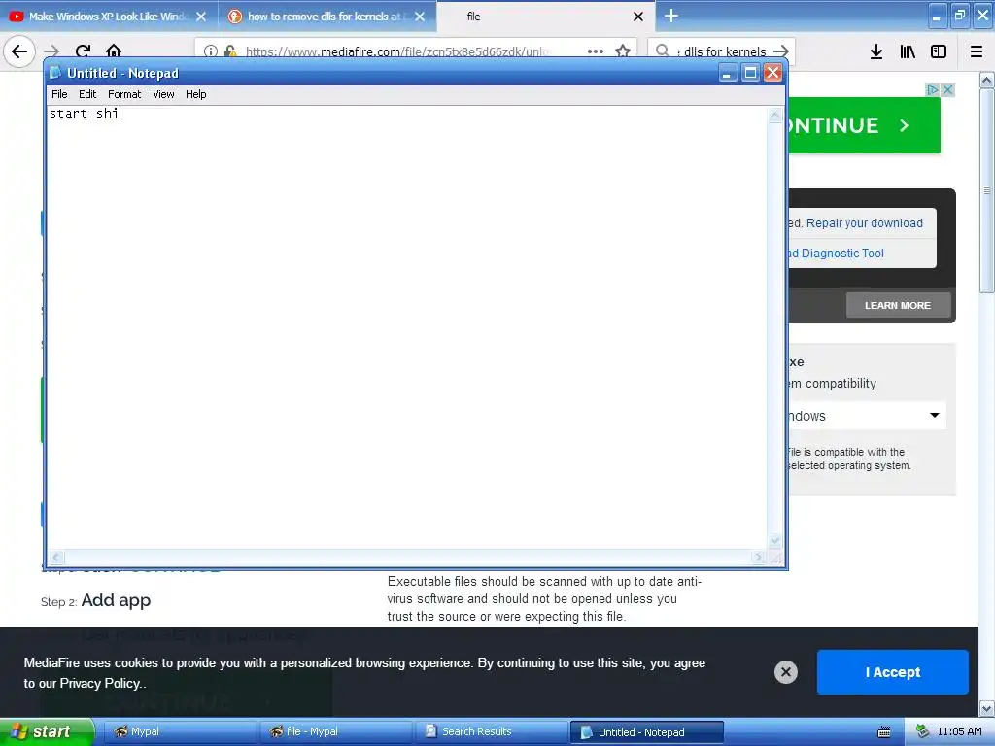Switch to 'Mypal' taskbar item
This screenshot has width=995, height=746.
pos(180,732)
